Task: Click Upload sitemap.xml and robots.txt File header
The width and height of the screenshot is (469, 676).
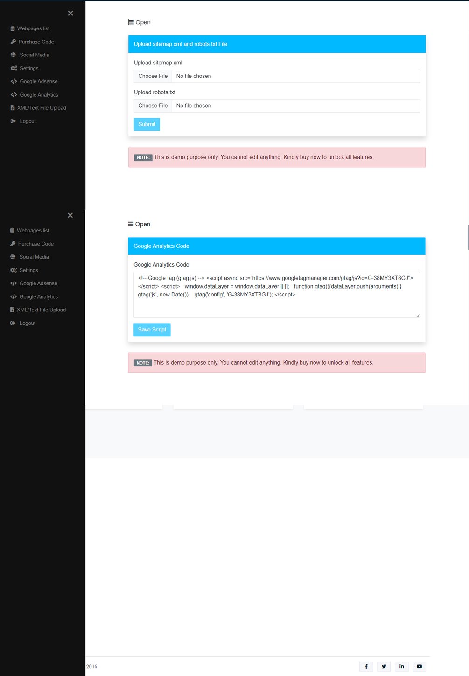Action: point(277,44)
